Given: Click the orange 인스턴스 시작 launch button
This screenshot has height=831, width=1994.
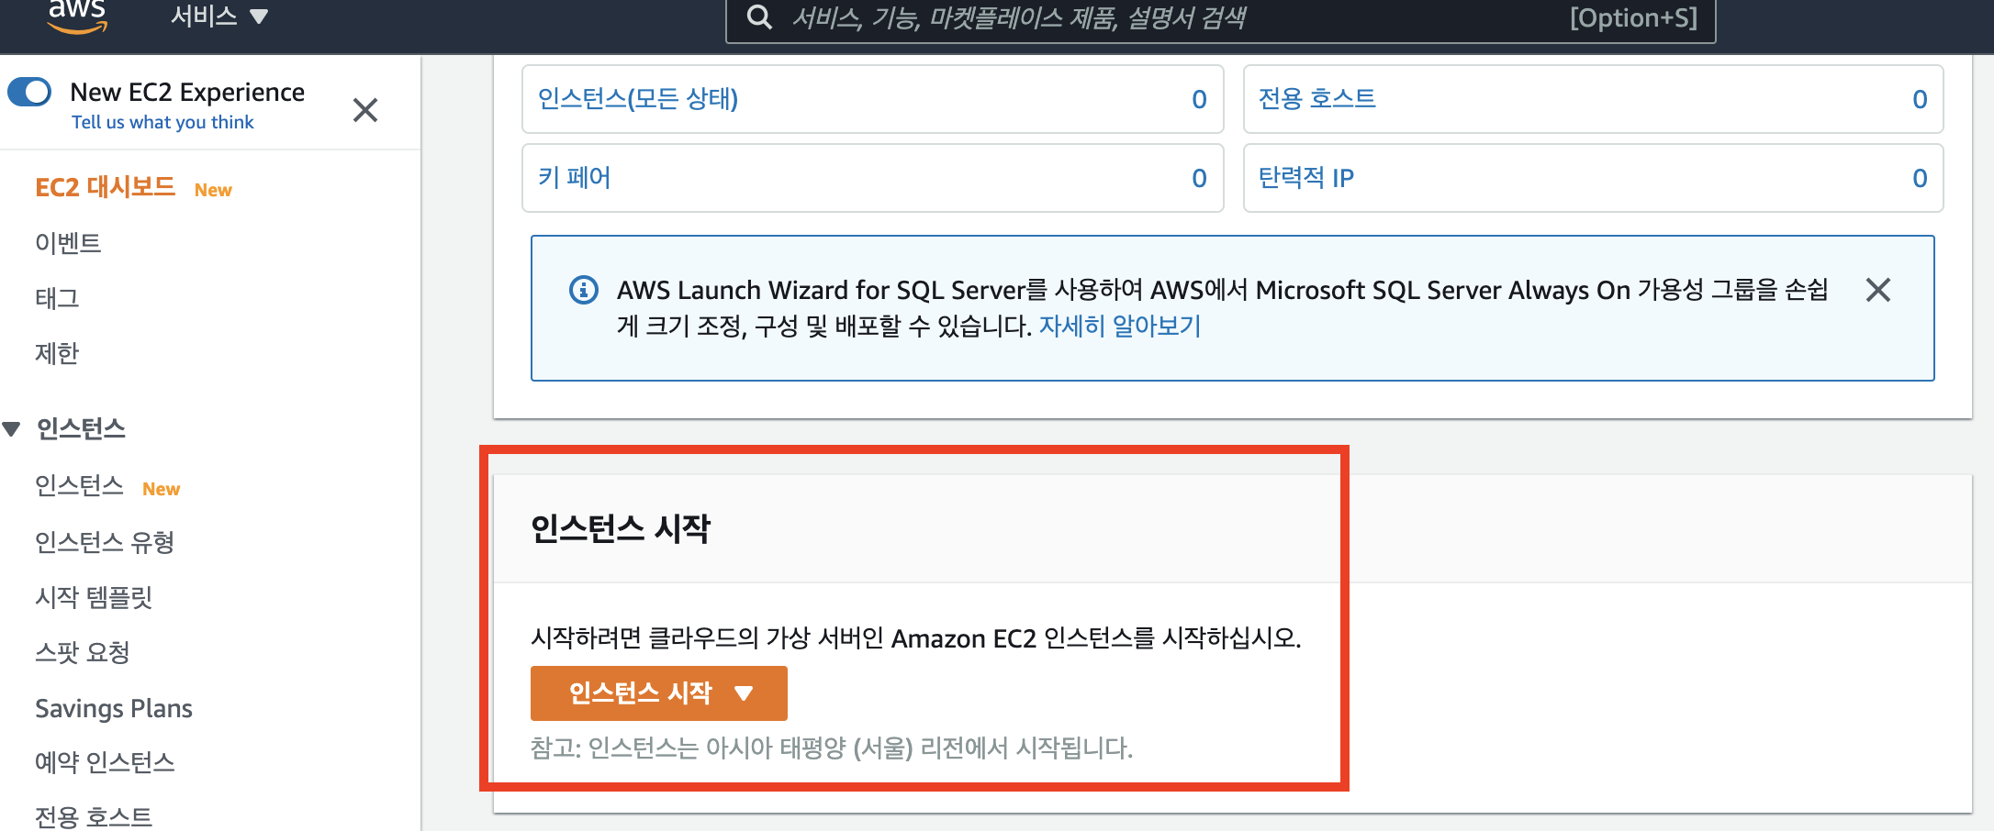Looking at the screenshot, I should click(659, 693).
